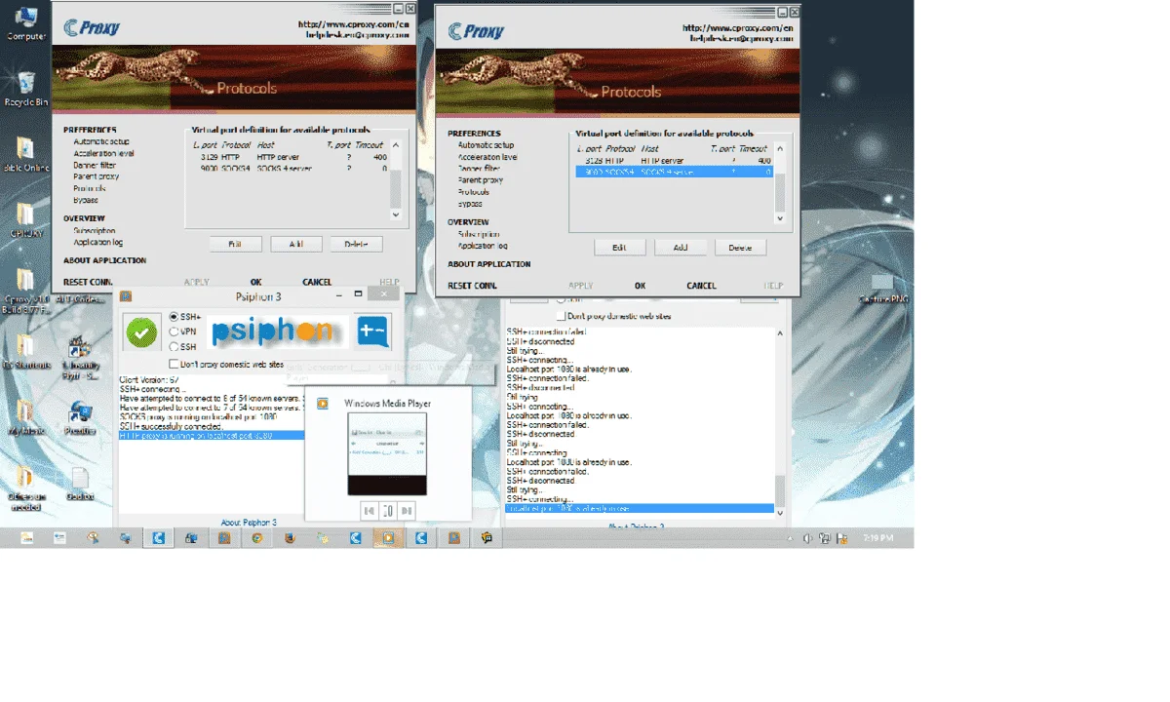Click the volume icon in system tray
Screen dimensions: 1170x702
tap(807, 538)
